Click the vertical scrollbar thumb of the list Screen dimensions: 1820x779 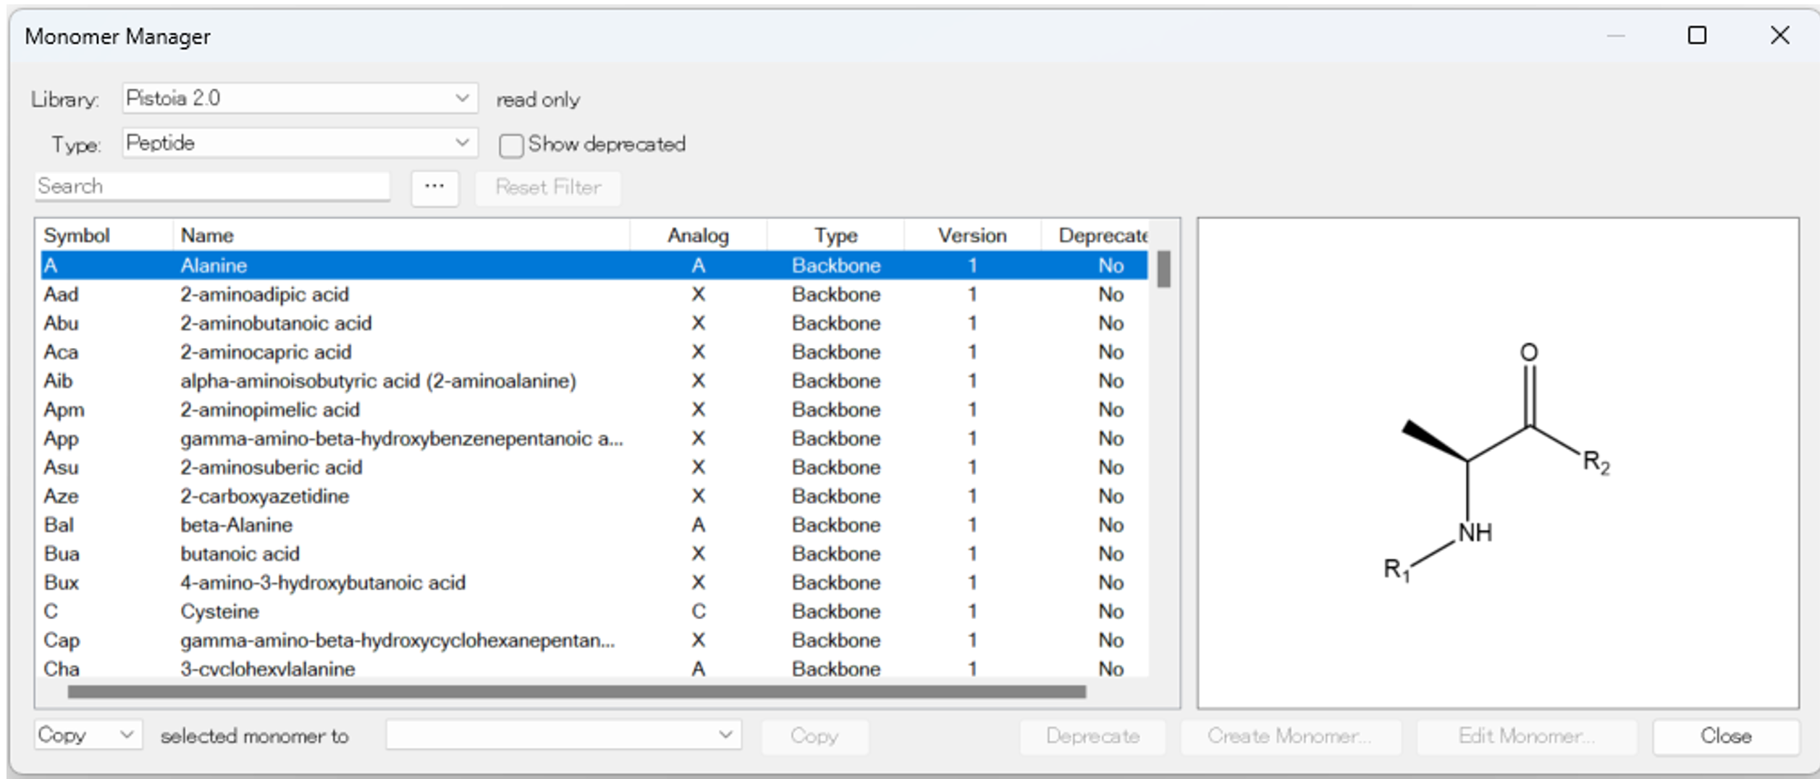pos(1163,269)
